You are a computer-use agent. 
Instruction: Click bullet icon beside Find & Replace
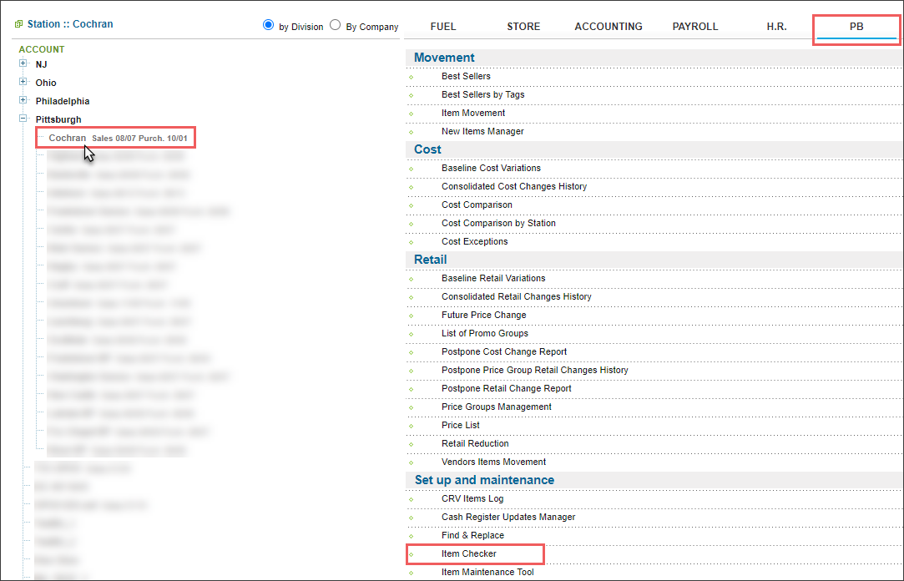pos(412,537)
